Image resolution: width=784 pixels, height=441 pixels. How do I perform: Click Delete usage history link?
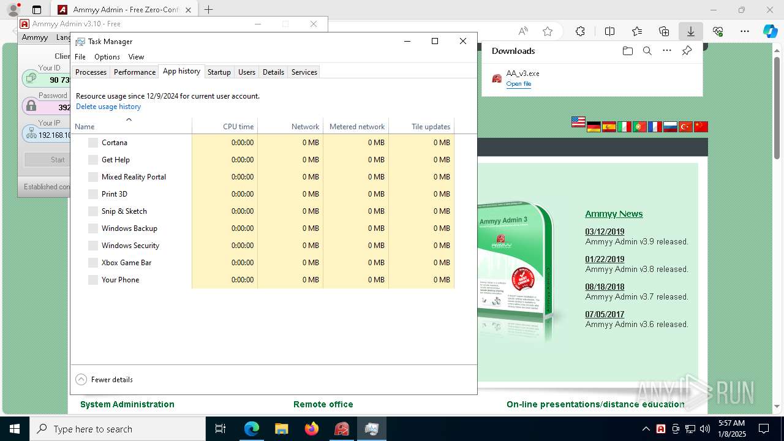point(108,107)
